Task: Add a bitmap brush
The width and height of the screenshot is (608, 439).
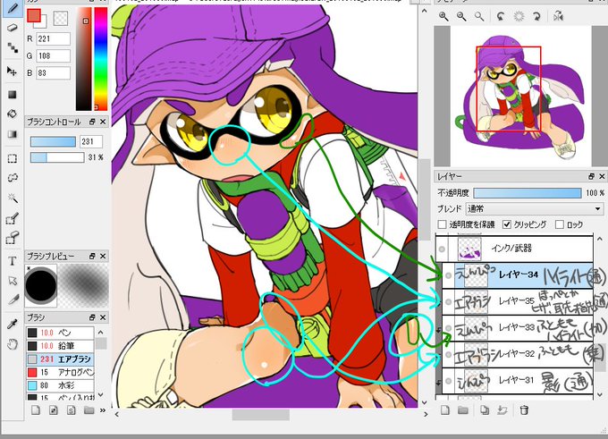Action: pyautogui.click(x=53, y=409)
